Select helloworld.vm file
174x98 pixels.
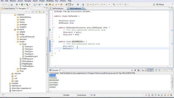17,91
